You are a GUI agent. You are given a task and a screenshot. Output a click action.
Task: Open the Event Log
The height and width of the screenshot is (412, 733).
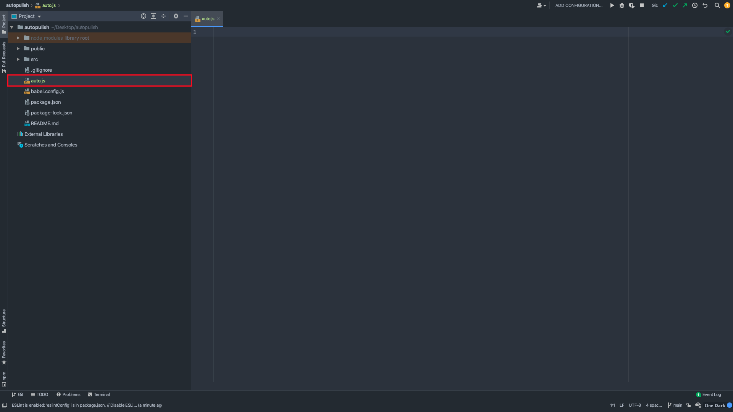tap(708, 394)
